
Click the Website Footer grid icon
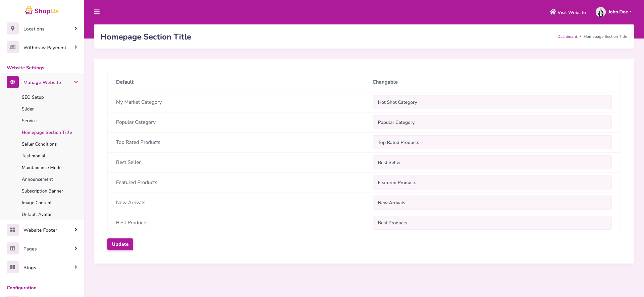click(13, 230)
